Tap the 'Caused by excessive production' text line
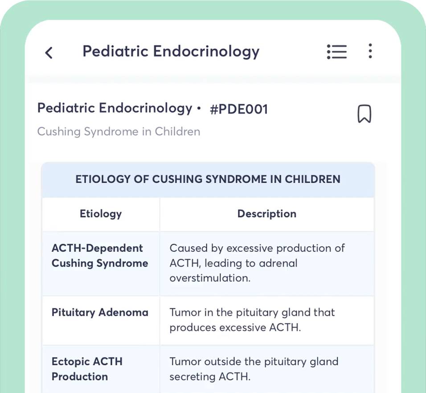This screenshot has width=426, height=393. click(x=257, y=248)
